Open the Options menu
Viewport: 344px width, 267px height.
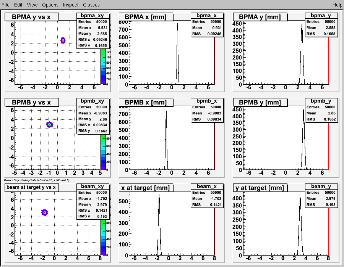[50, 5]
